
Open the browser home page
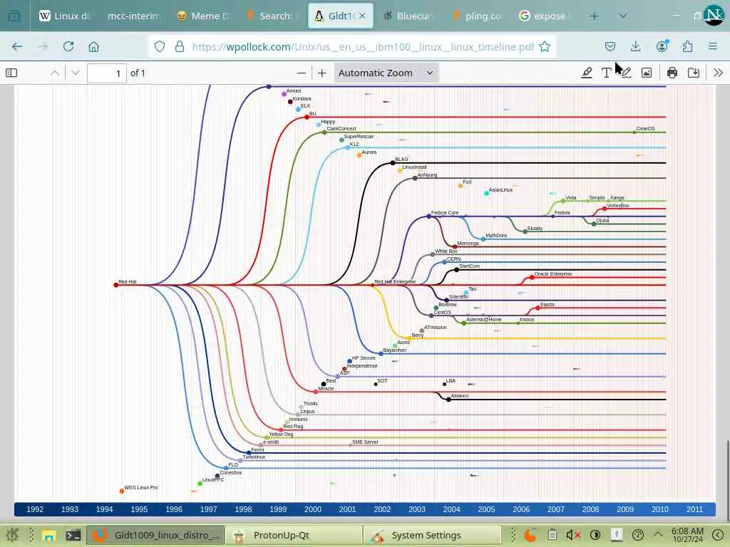click(93, 46)
